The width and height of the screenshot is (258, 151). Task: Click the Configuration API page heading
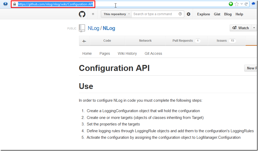coord(114,68)
